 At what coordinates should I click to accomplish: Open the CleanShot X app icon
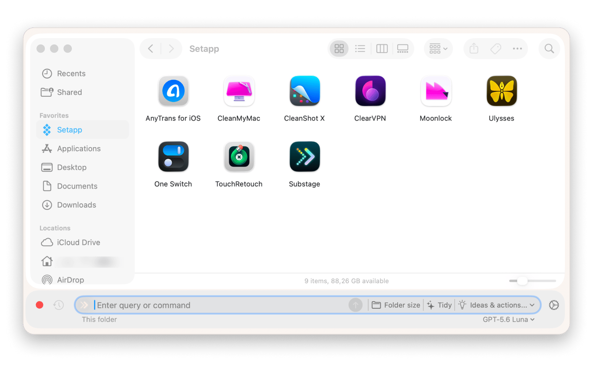coord(305,91)
